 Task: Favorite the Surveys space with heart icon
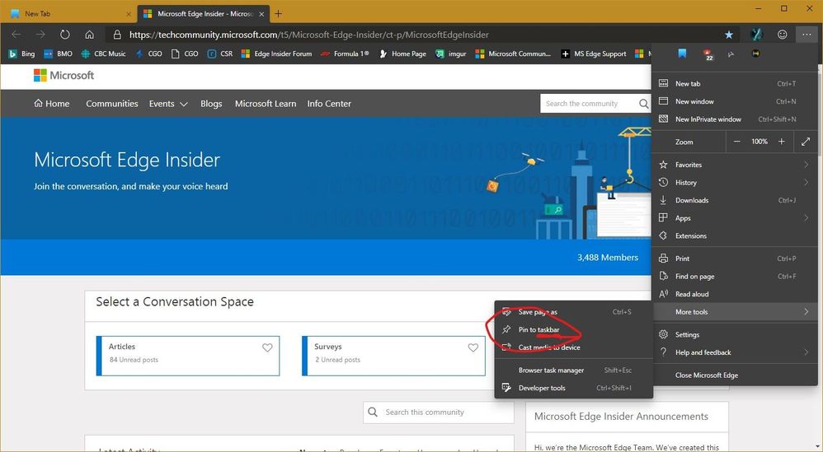[x=473, y=347]
